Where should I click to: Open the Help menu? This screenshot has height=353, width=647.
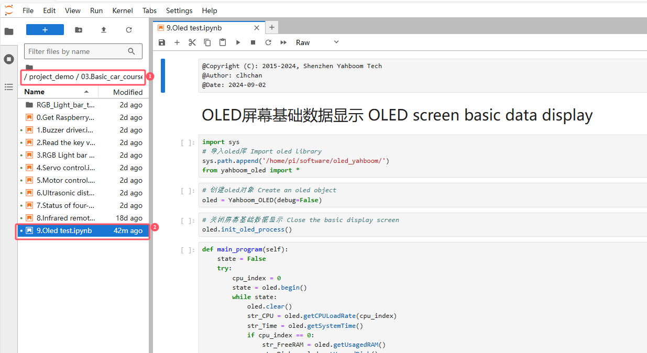pos(210,10)
